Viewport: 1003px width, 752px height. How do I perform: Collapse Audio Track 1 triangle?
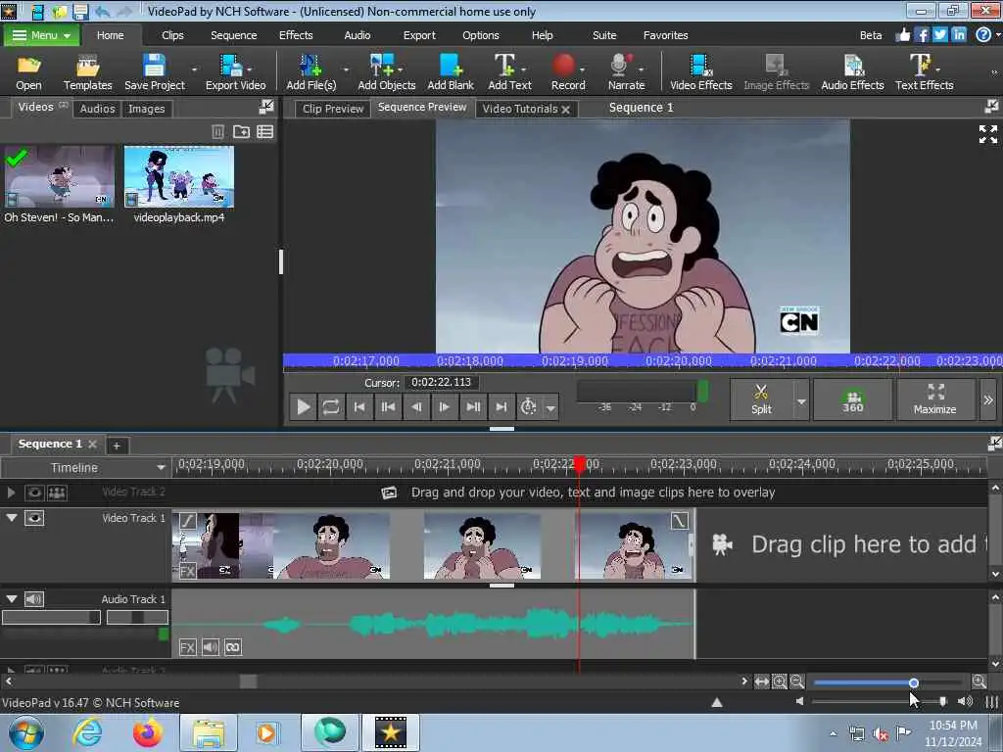click(12, 598)
